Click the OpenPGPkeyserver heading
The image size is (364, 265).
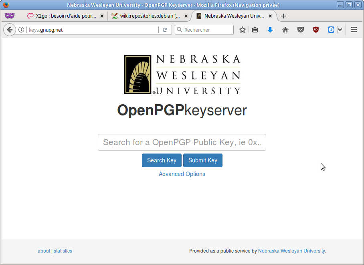(182, 110)
